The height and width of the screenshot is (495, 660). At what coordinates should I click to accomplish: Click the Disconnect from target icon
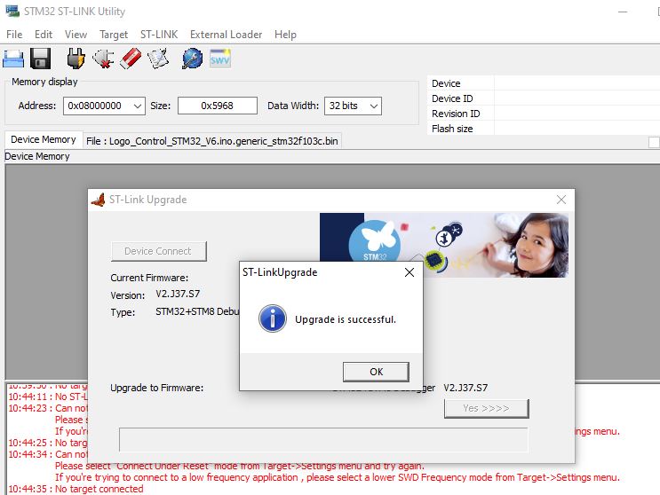(x=103, y=59)
